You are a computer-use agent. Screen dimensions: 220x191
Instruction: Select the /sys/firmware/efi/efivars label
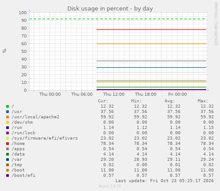pos(45,138)
